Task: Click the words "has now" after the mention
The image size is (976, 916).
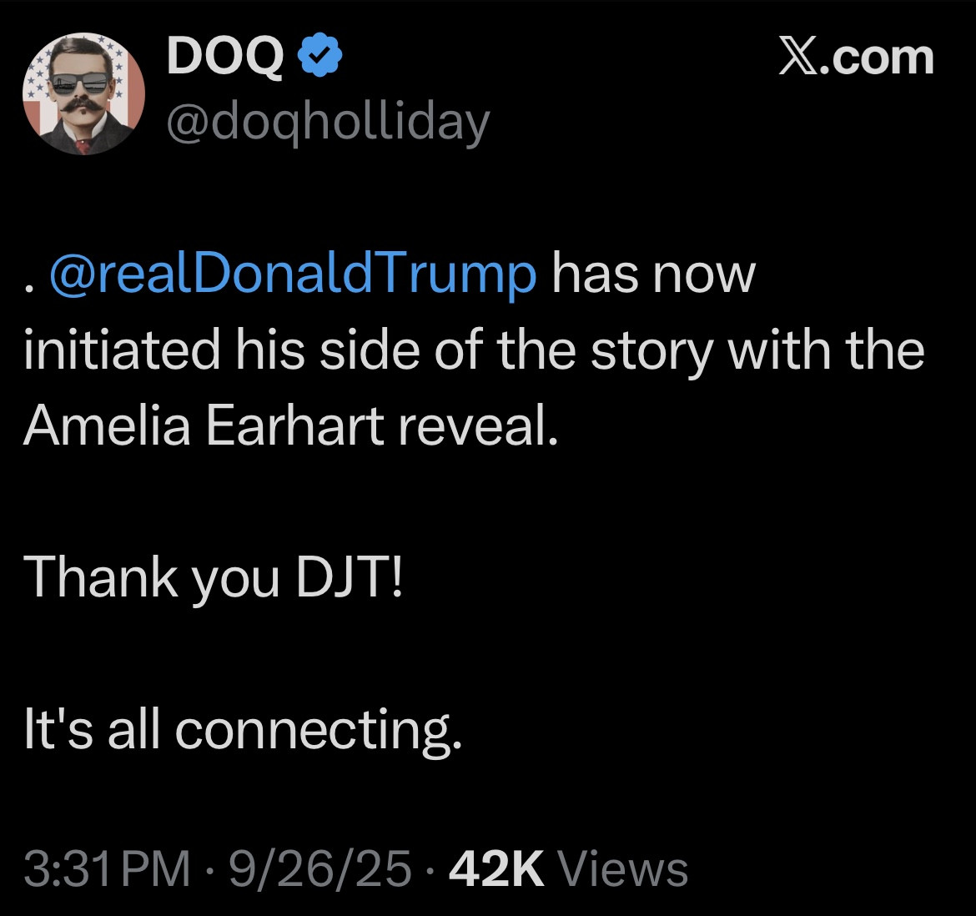Action: click(x=652, y=274)
